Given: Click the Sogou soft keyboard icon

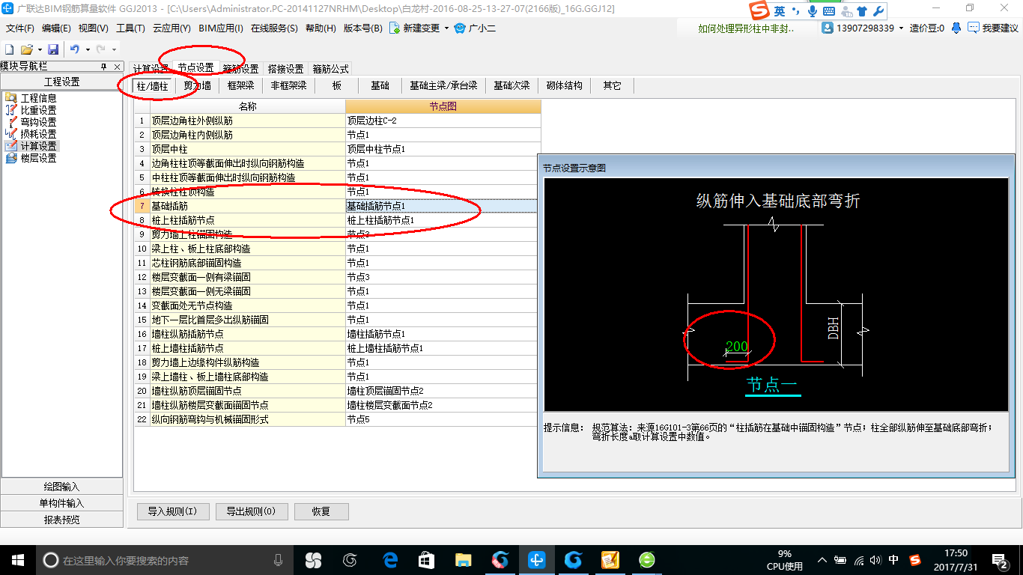Looking at the screenshot, I should pos(828,11).
